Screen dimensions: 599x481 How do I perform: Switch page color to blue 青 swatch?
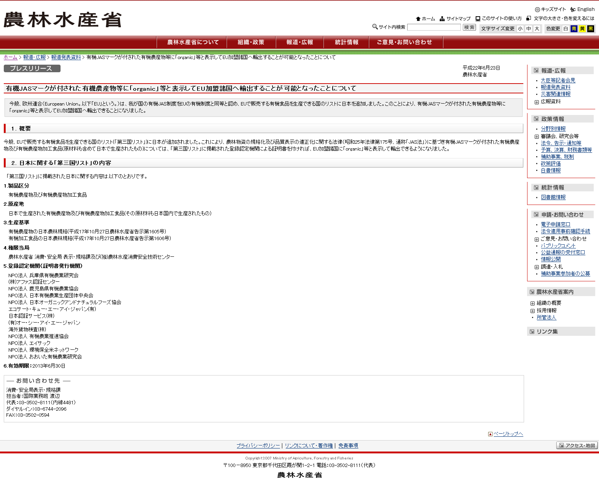click(574, 29)
